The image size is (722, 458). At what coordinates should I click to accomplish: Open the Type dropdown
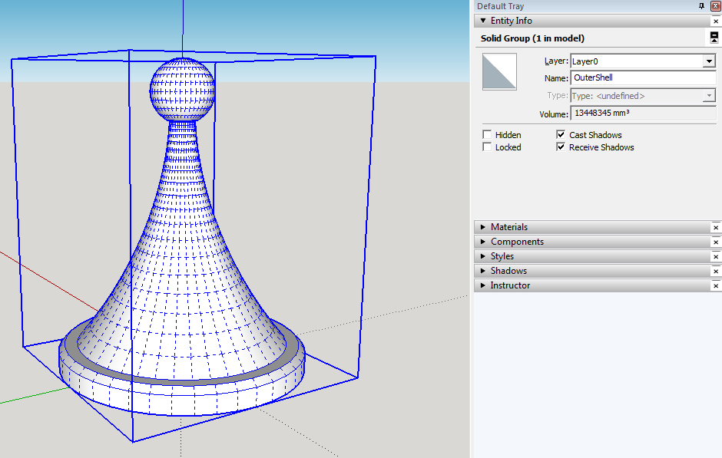[x=710, y=95]
